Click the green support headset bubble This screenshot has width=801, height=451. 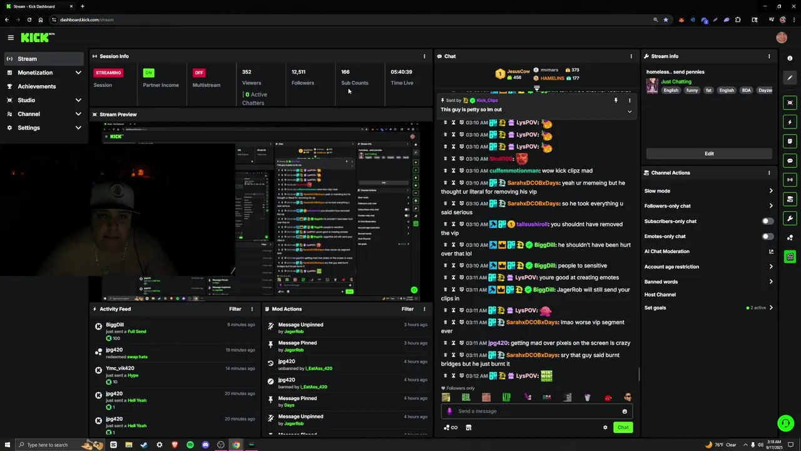tap(785, 423)
